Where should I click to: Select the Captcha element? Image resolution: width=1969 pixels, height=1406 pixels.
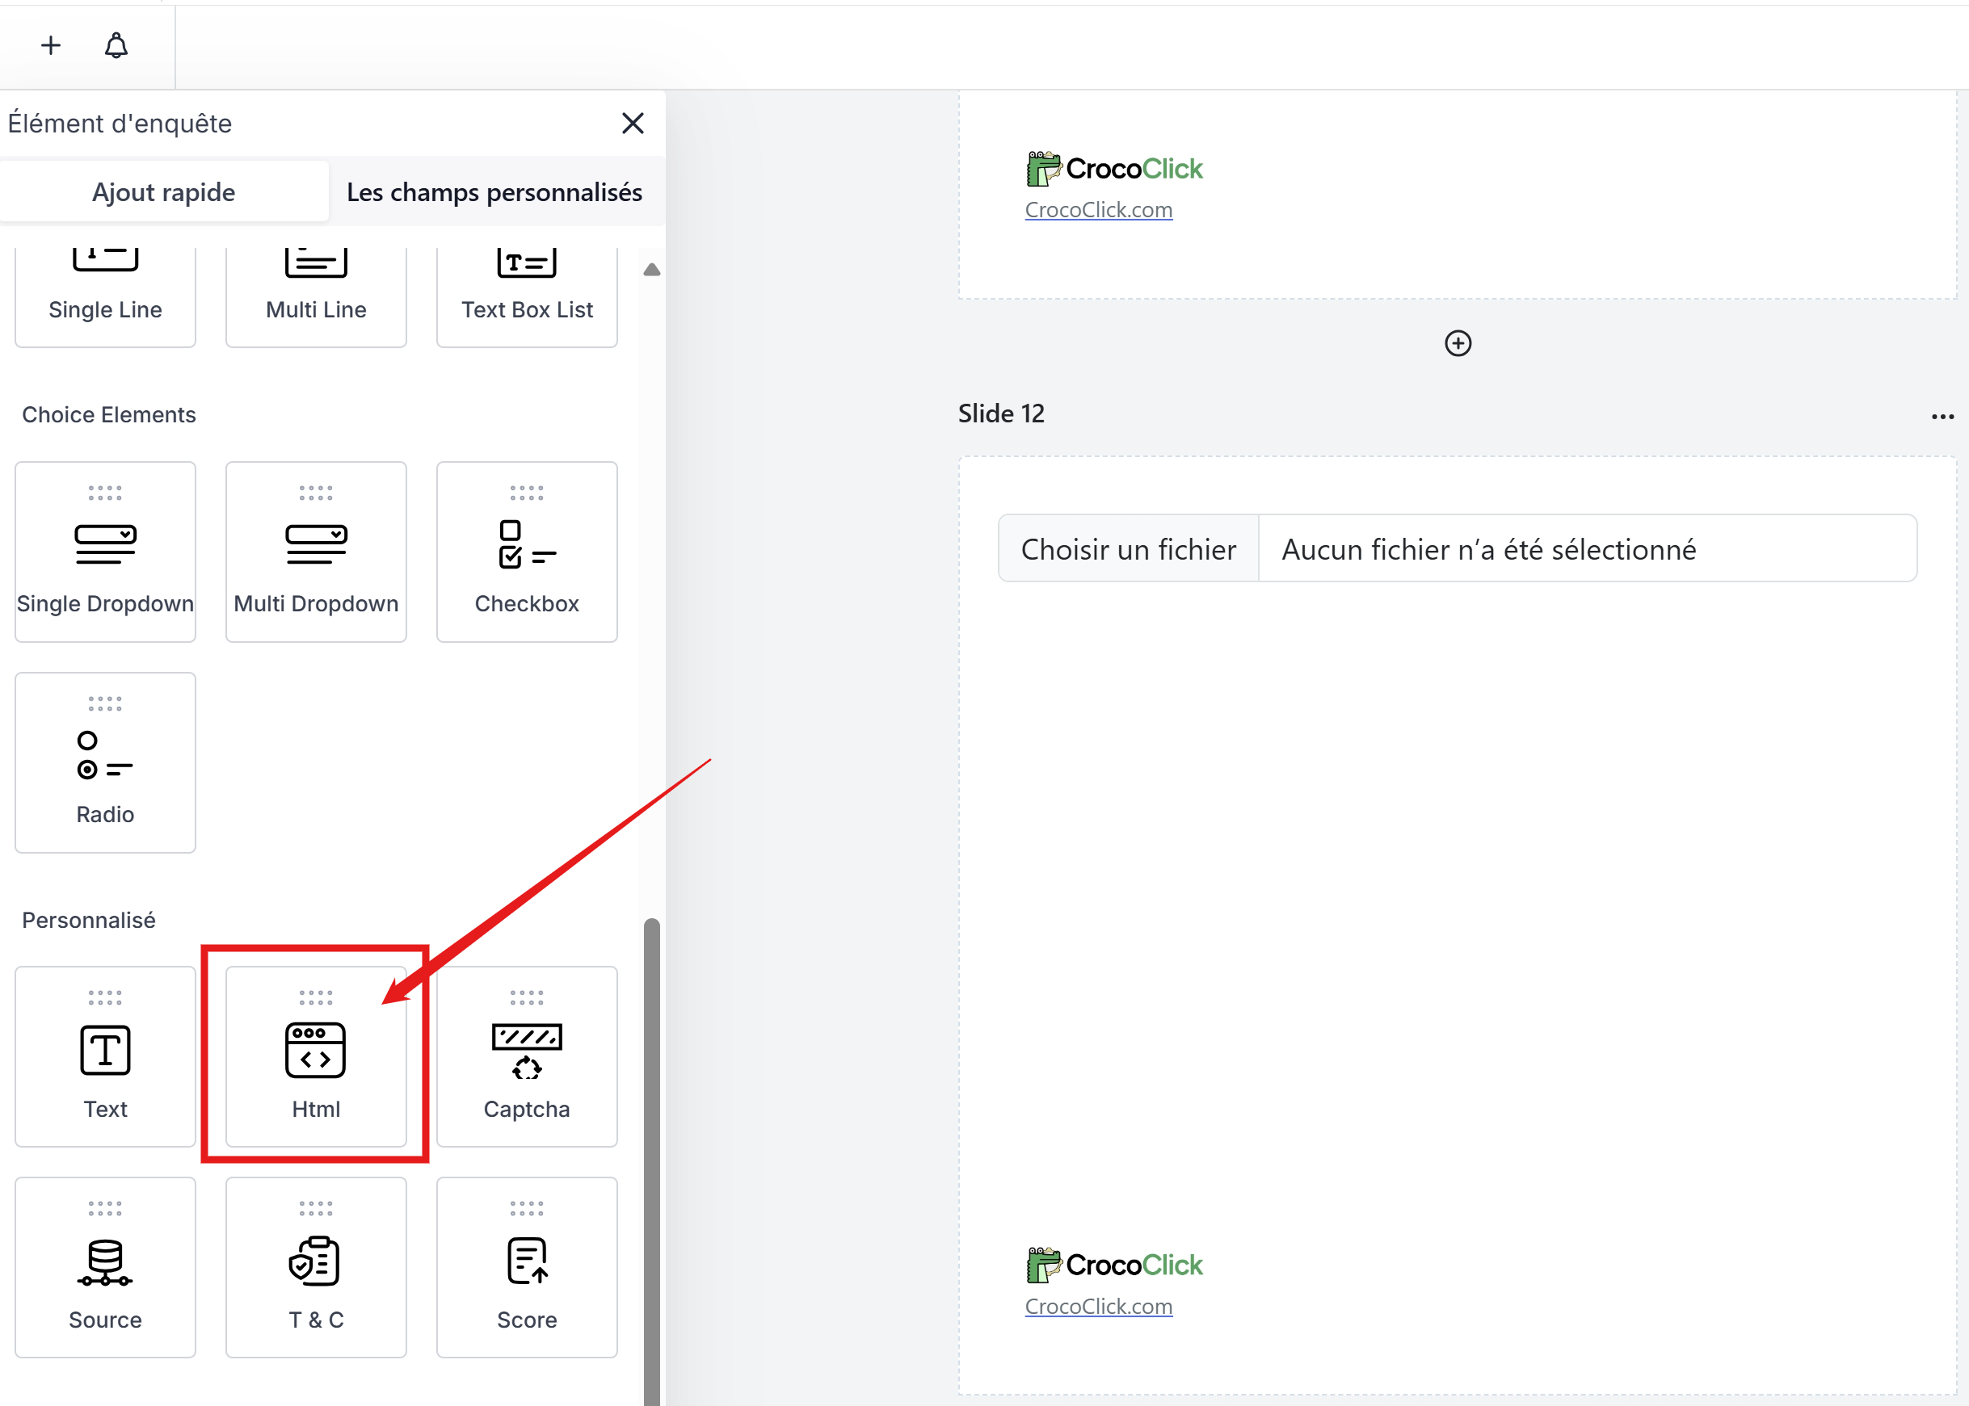[527, 1056]
